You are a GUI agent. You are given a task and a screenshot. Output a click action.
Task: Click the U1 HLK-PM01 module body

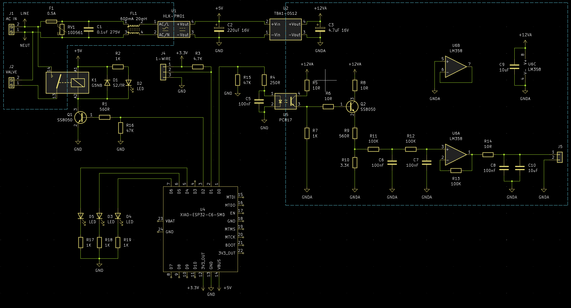(x=174, y=29)
